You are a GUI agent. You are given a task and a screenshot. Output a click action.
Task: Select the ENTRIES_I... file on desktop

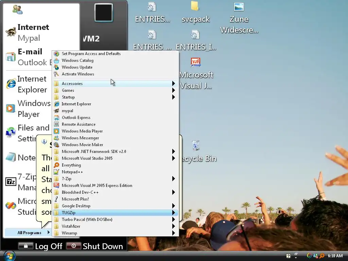196,41
